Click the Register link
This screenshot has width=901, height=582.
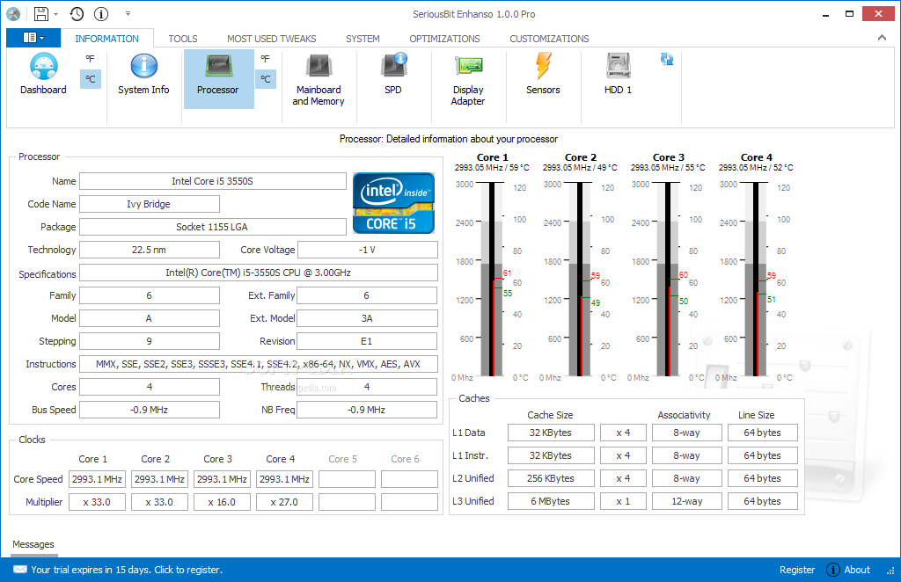tap(797, 570)
